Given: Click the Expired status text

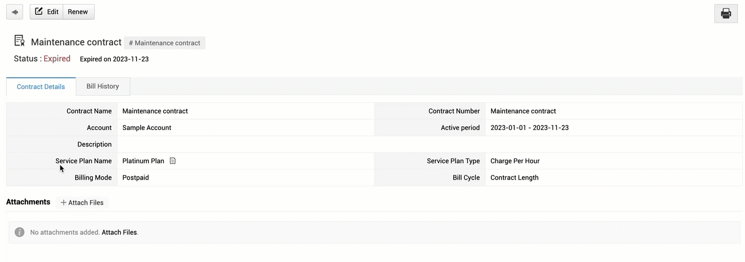Looking at the screenshot, I should click(x=57, y=59).
